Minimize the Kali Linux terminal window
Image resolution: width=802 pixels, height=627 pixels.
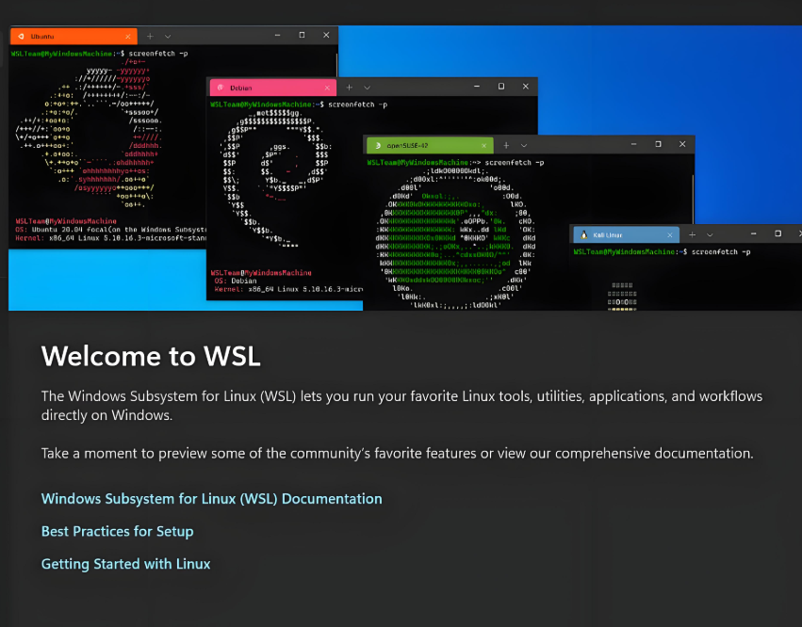click(753, 233)
